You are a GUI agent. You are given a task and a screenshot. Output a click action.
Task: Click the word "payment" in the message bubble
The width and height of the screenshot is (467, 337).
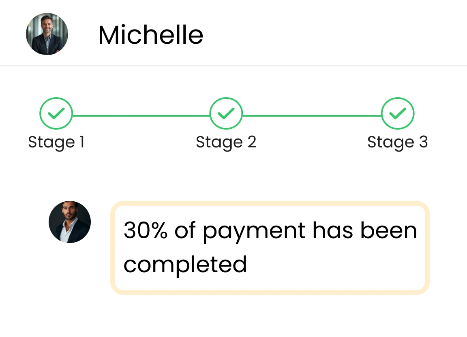coord(254,231)
